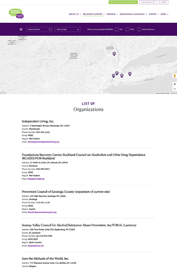This screenshot has height=268, width=177.
Task: Click Foundations Recovery Center organization title
Action: pos(83,156)
